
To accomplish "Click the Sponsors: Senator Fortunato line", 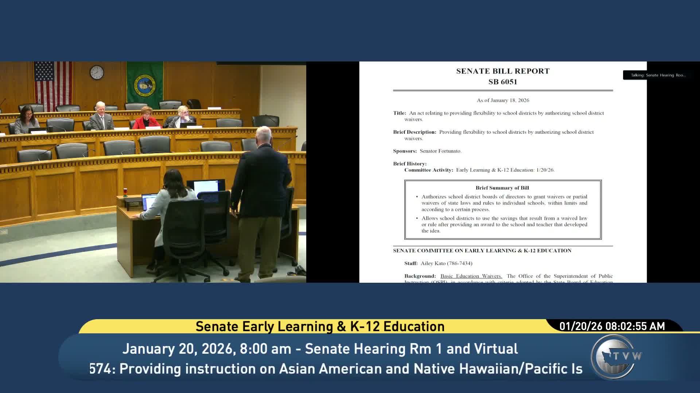I will pos(427,151).
